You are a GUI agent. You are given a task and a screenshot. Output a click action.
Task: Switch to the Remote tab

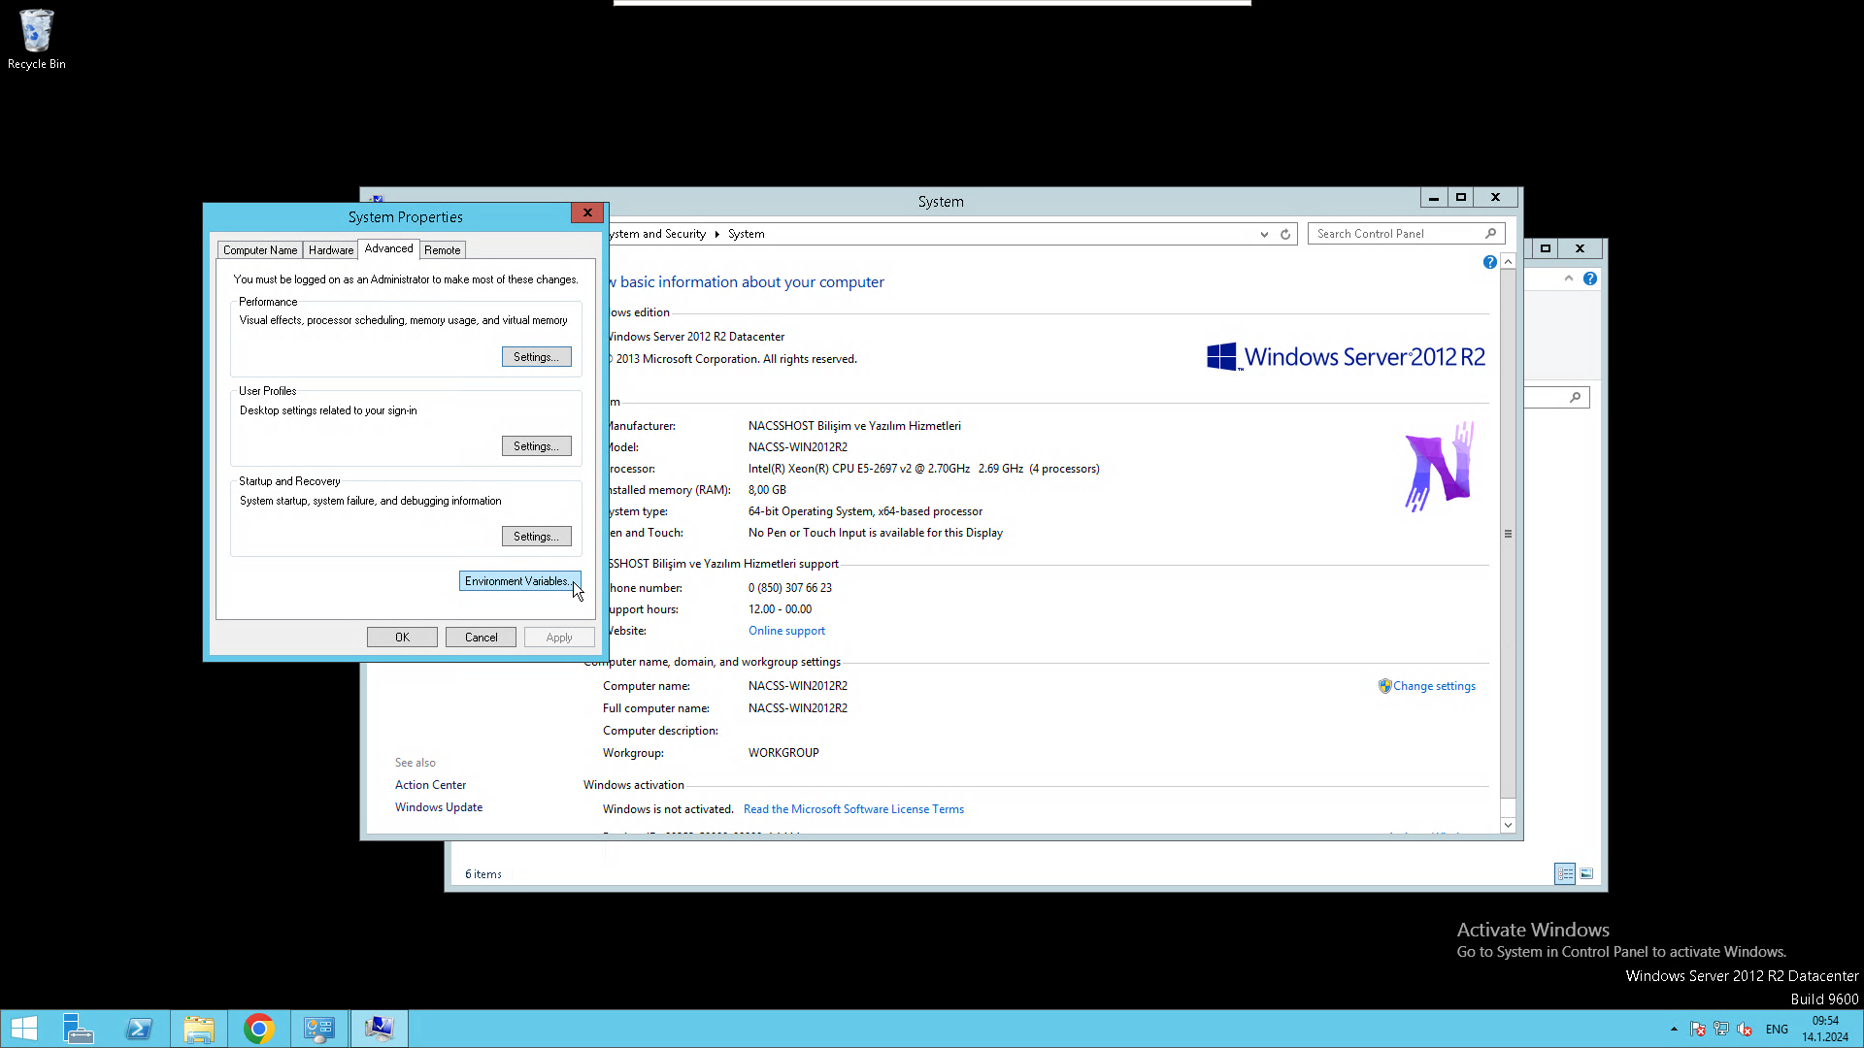443,250
